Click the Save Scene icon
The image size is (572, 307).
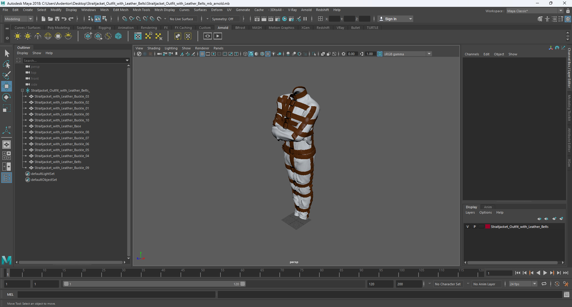(x=57, y=19)
